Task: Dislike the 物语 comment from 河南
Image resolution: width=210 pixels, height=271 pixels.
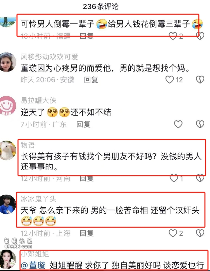Action: (x=200, y=178)
